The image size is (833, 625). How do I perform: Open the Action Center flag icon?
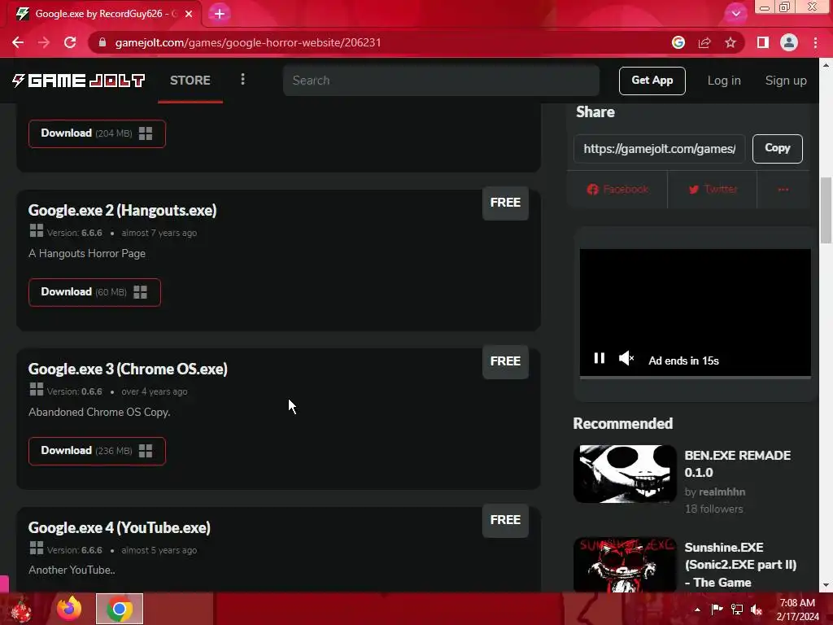pos(717,610)
